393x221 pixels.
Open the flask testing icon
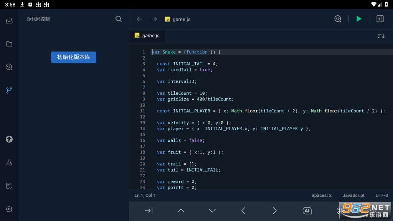(9, 163)
